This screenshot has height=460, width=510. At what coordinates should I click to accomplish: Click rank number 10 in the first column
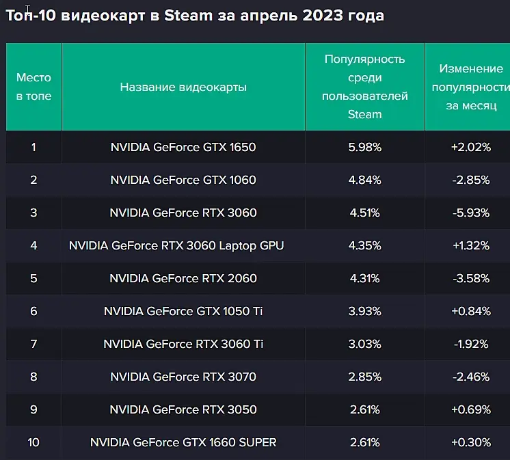pyautogui.click(x=33, y=442)
